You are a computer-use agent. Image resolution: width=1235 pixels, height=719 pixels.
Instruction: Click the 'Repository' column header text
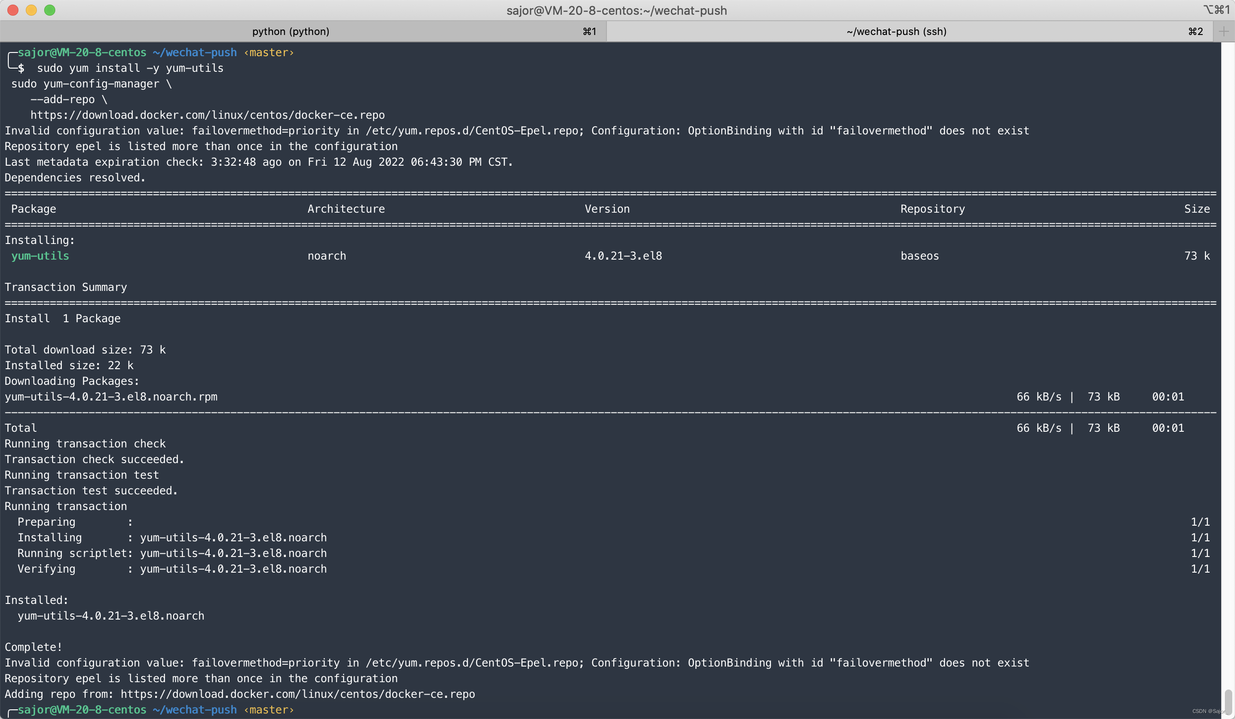pos(932,209)
